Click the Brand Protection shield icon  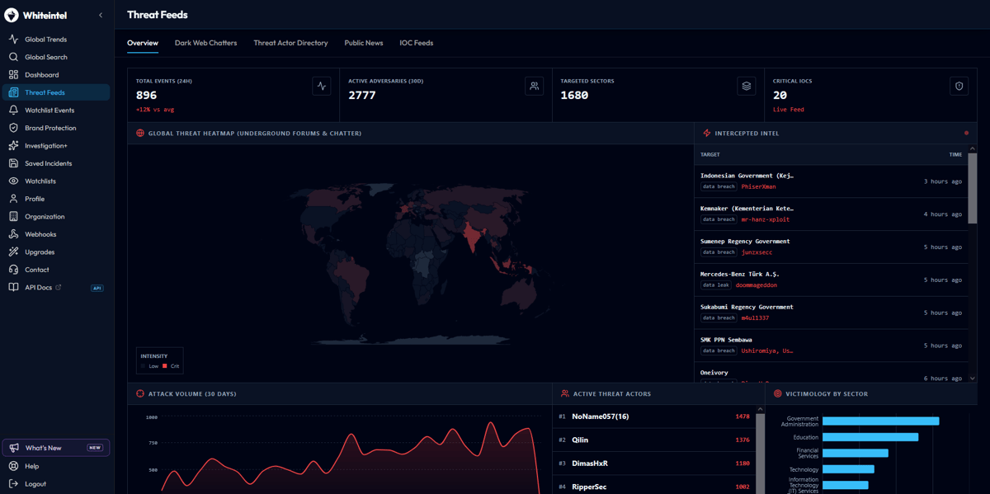pos(13,128)
